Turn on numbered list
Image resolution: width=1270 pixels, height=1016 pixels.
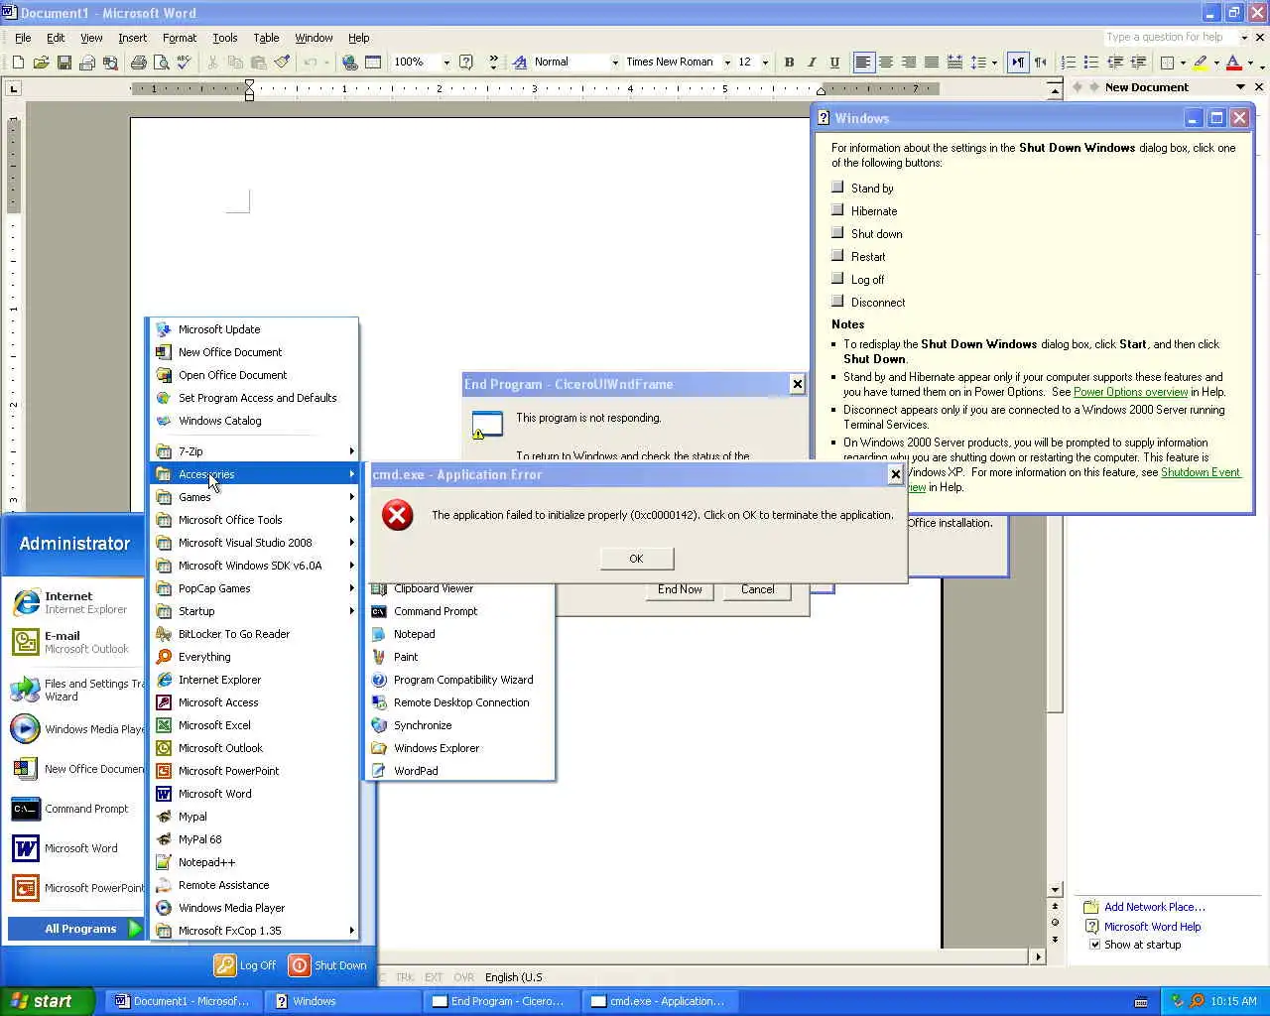tap(1069, 63)
